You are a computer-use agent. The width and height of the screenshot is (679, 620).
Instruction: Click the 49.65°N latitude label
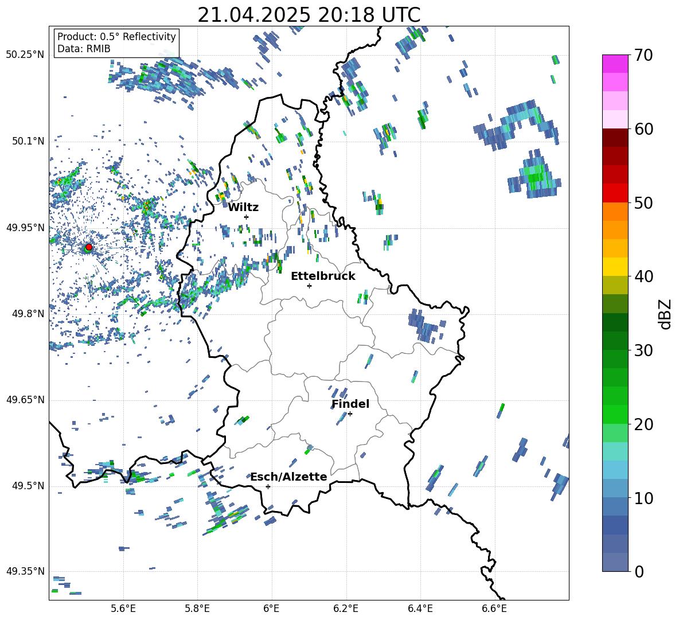25,400
